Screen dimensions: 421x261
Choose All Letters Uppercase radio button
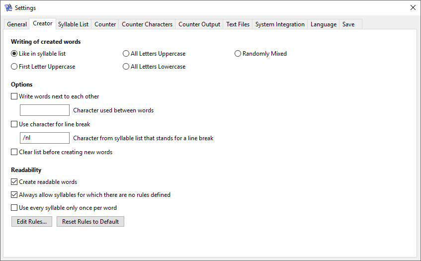click(126, 54)
